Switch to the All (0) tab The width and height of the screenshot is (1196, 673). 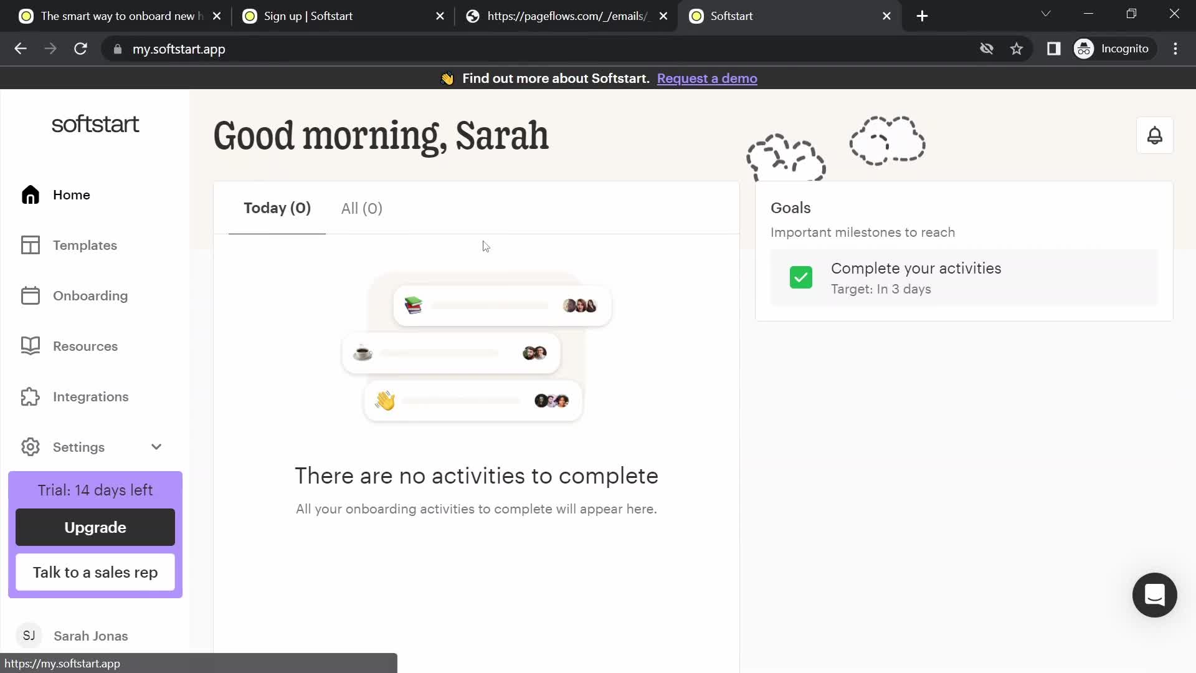point(362,208)
